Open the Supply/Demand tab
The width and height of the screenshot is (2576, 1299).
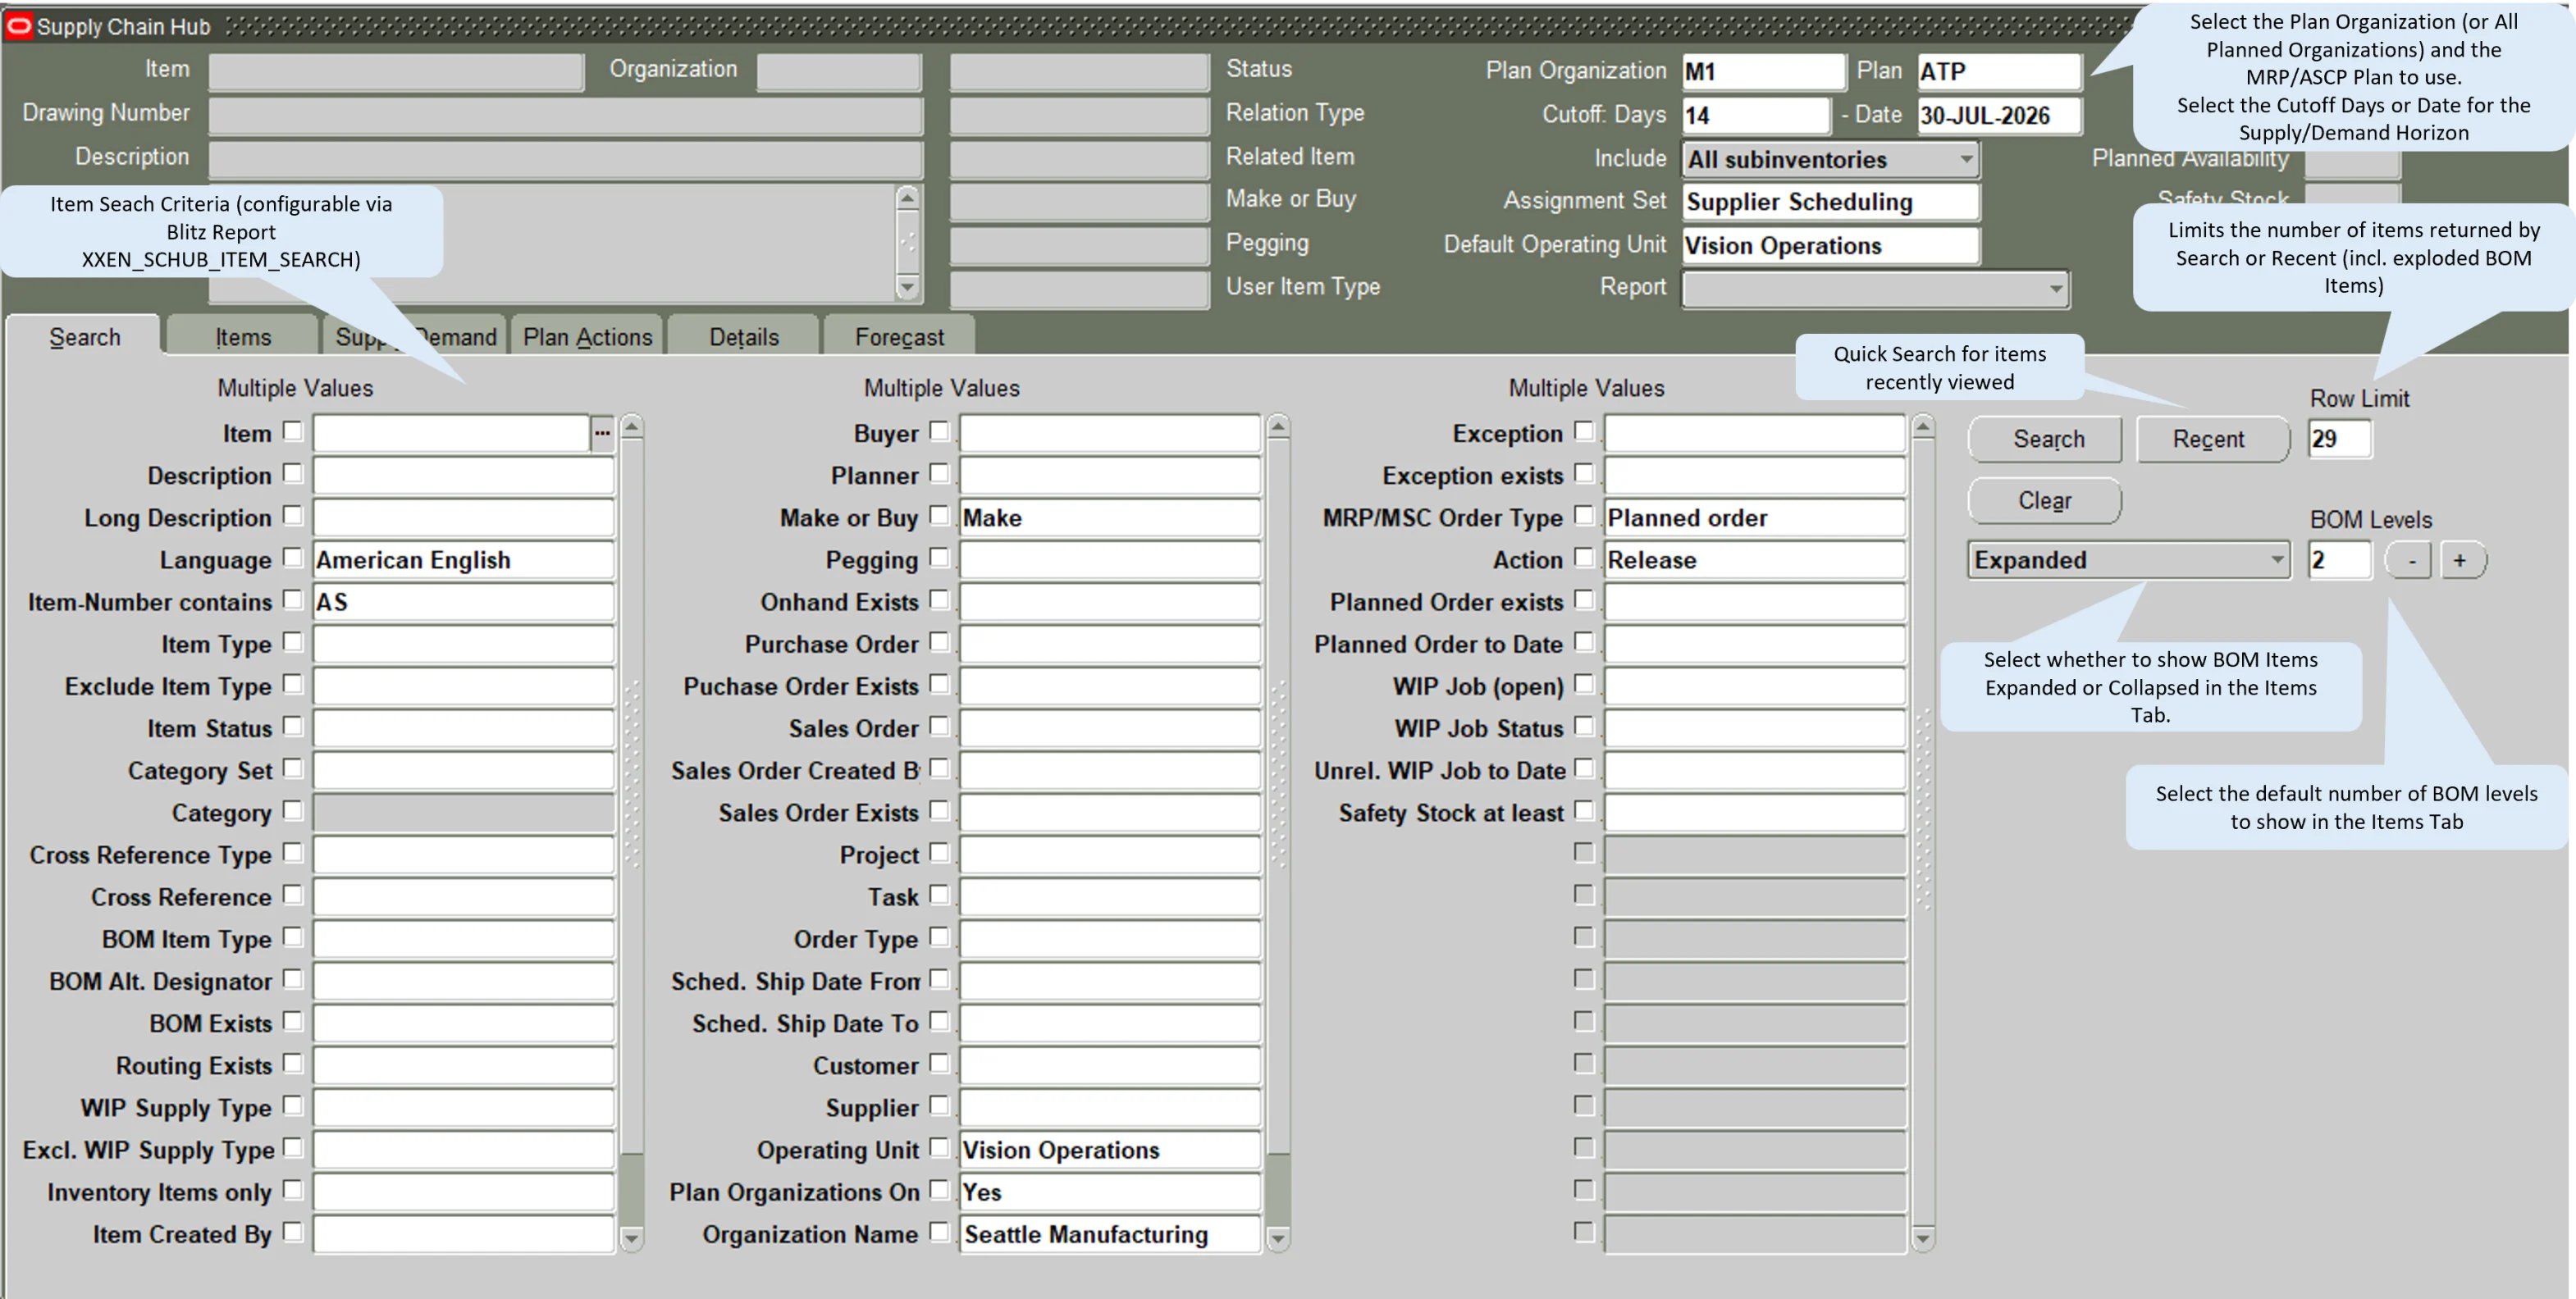[x=416, y=337]
